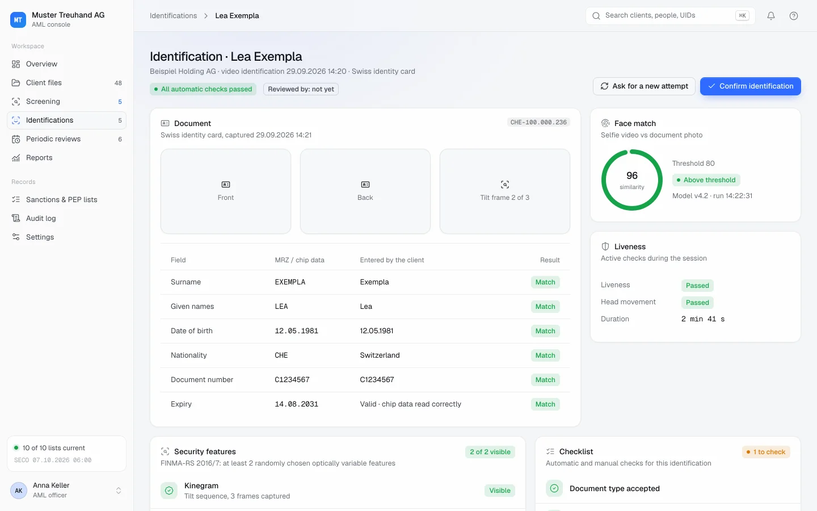
Task: Click the Security features scan icon
Action: tap(165, 451)
